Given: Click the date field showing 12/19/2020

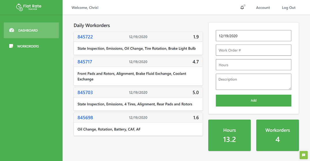Looking at the screenshot, I should pyautogui.click(x=253, y=36).
